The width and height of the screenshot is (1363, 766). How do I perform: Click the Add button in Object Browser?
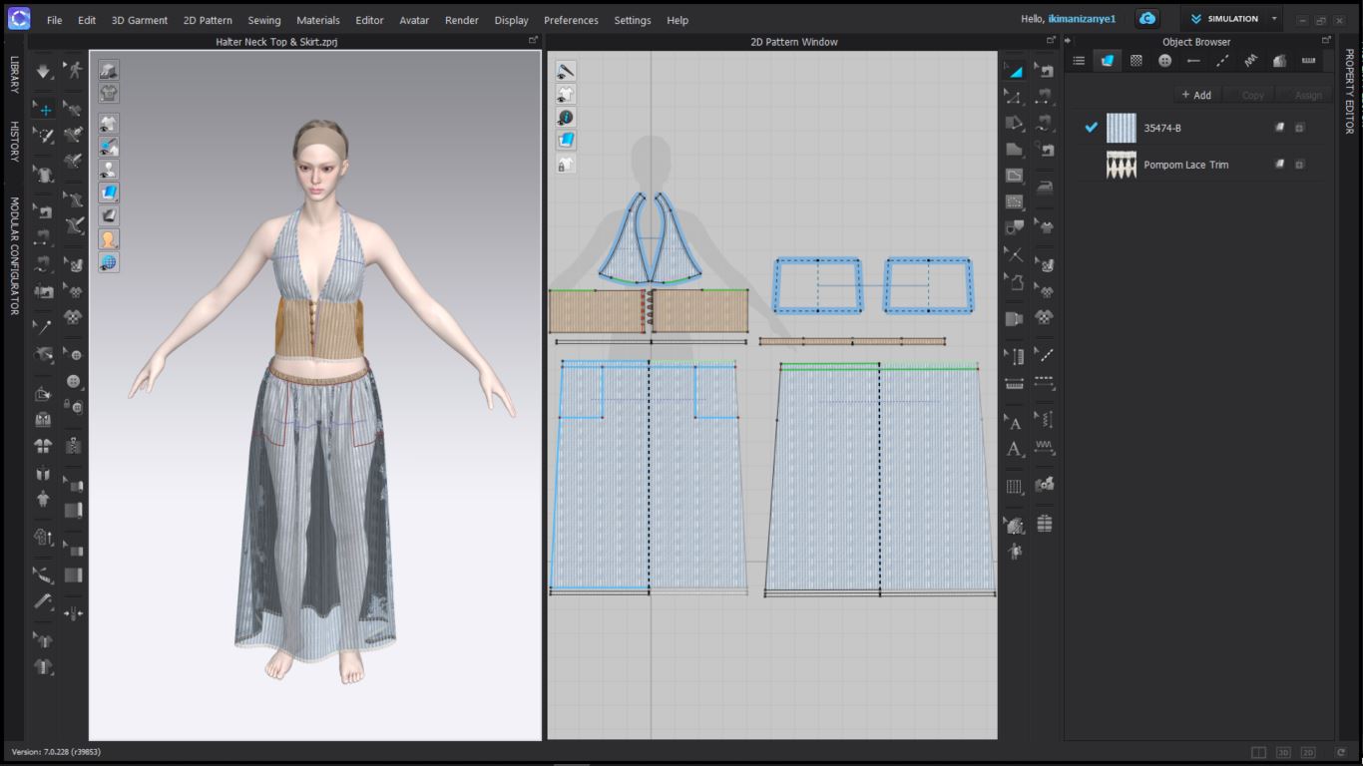tap(1195, 95)
